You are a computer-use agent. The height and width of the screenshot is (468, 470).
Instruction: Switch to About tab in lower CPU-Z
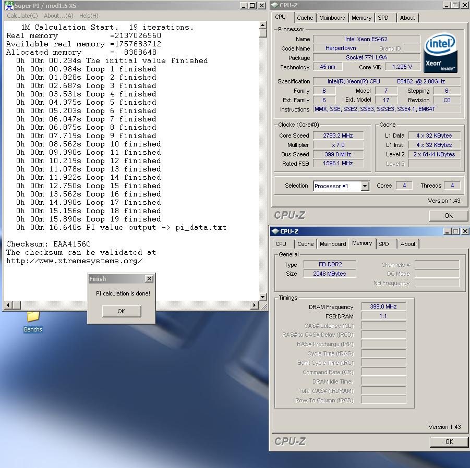pyautogui.click(x=408, y=244)
